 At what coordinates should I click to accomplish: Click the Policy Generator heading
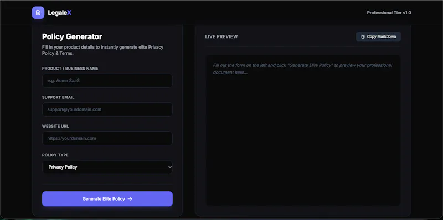(72, 36)
